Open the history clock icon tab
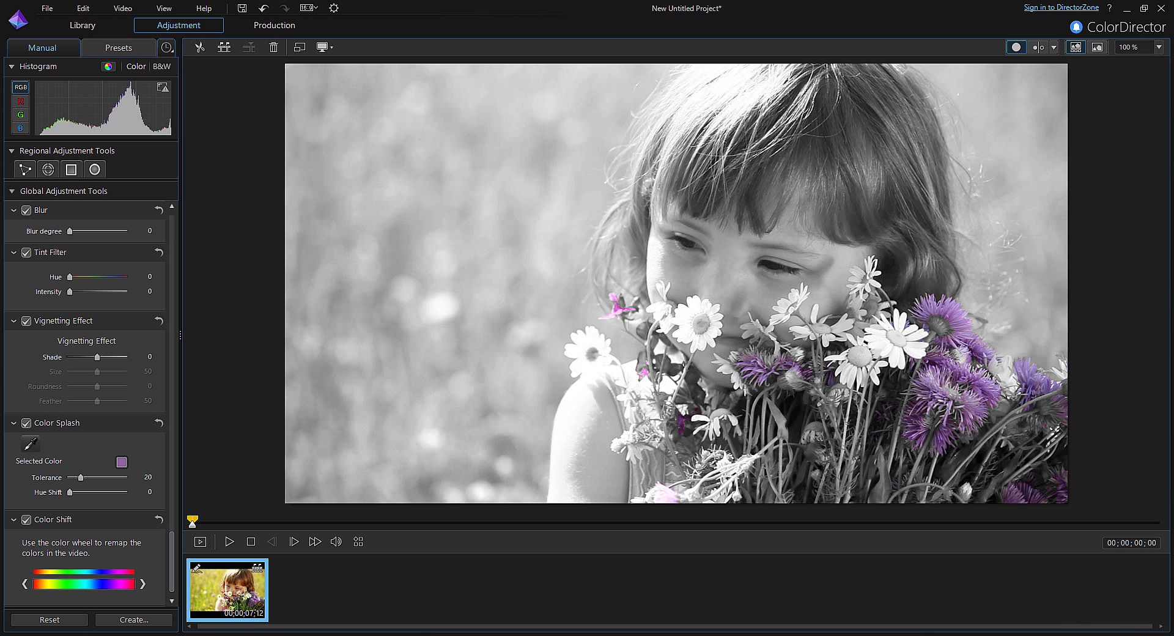The height and width of the screenshot is (636, 1174). coord(166,48)
